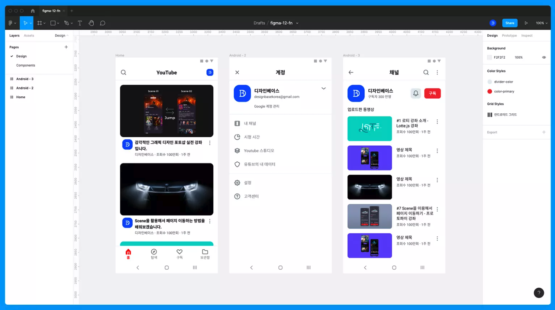Click the back arrow in the Android - 3 frame

tap(351, 72)
